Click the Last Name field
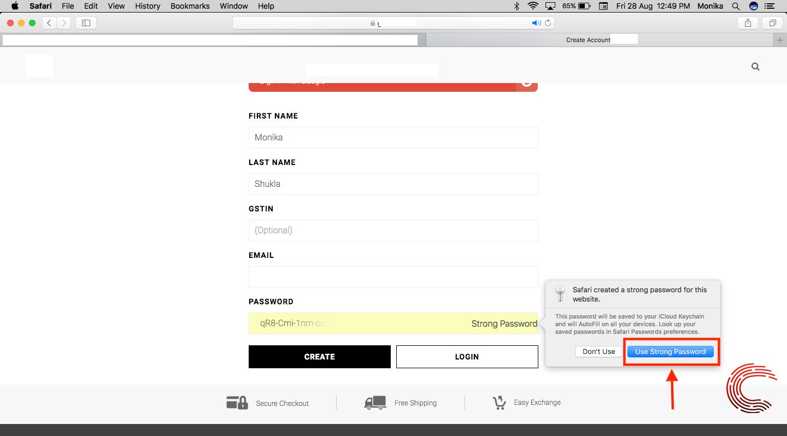The width and height of the screenshot is (787, 436). [x=393, y=184]
